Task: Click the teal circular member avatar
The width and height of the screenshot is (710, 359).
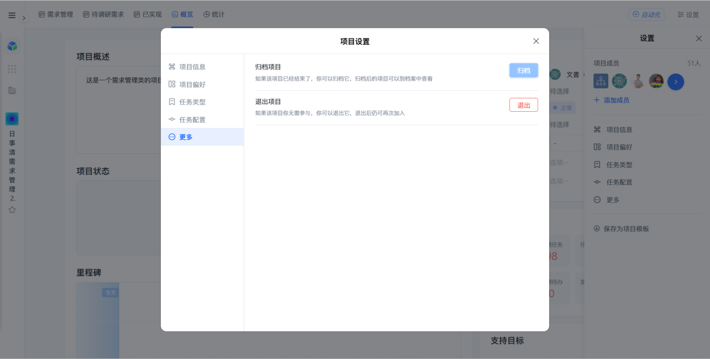Action: [x=619, y=81]
